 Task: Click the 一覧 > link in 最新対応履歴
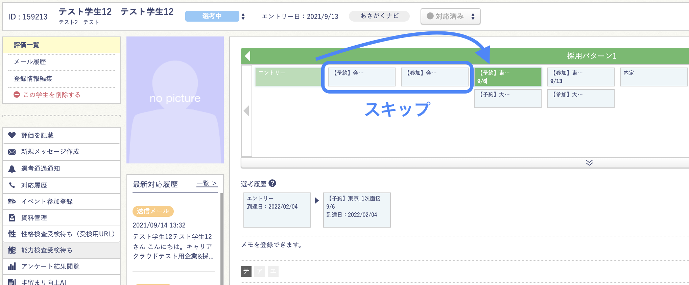click(x=207, y=184)
